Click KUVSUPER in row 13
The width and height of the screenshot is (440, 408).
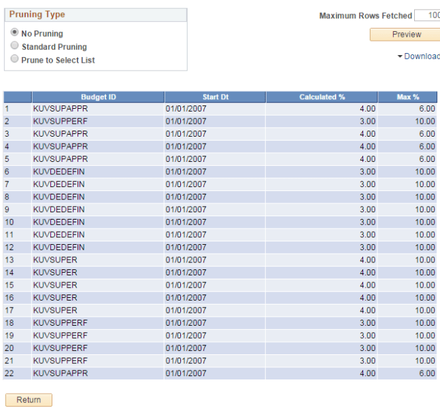click(x=55, y=260)
